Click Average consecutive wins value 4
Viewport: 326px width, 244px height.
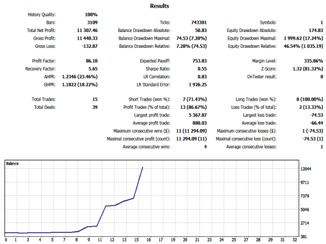click(205, 147)
